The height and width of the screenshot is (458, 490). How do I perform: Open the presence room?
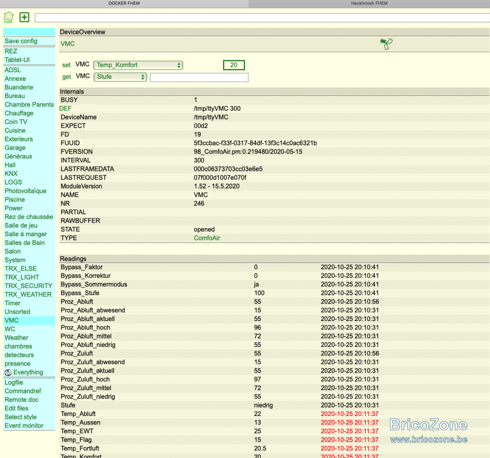17,363
